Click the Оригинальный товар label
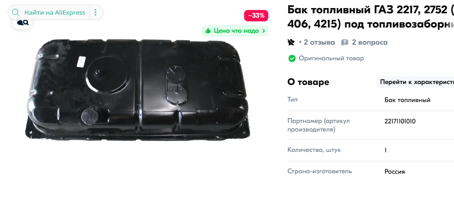This screenshot has width=454, height=206. tap(331, 58)
